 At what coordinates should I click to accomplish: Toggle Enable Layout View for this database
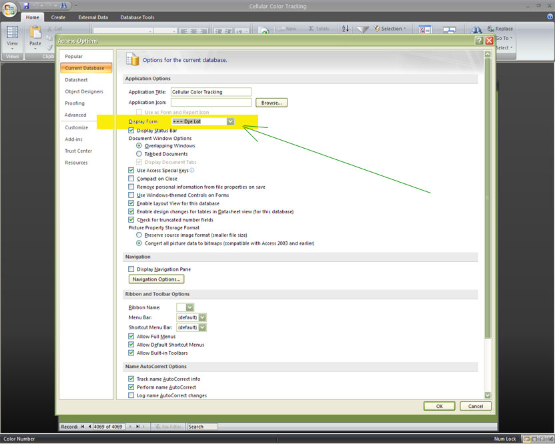[x=131, y=203]
